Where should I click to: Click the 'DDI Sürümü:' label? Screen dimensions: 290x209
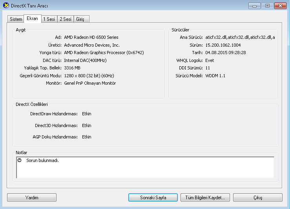coord(191,68)
